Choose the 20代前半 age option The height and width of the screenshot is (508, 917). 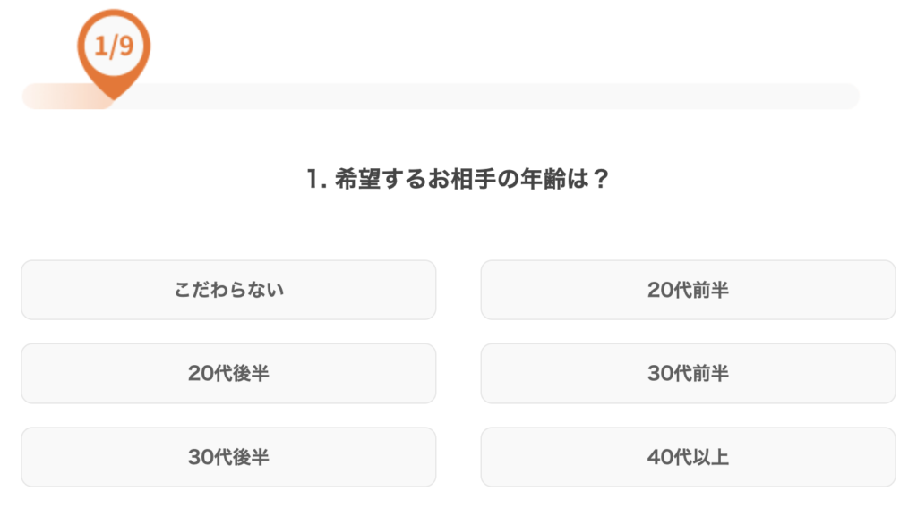tap(688, 290)
